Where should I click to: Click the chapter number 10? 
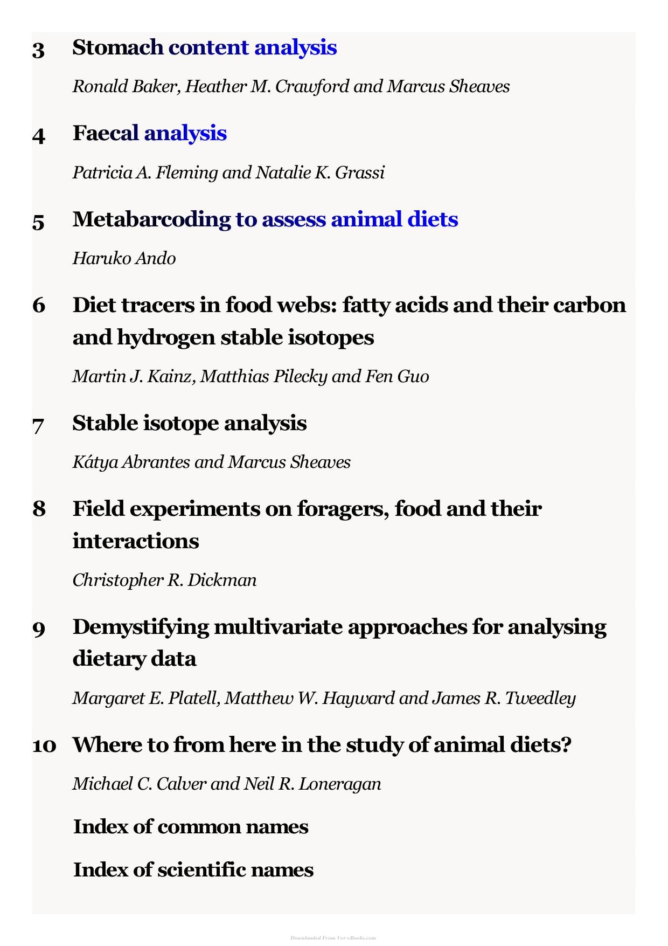pos(44,747)
